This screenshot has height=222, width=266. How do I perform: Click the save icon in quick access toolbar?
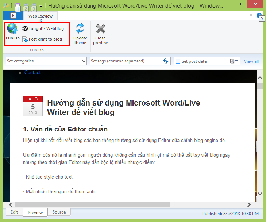coord(18,6)
